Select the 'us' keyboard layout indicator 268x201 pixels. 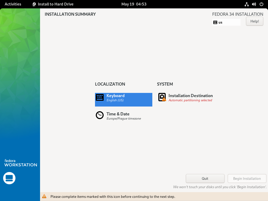coord(226,22)
